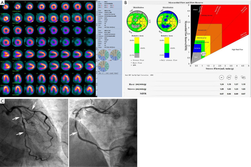Click the MFR value 0.89

(x=236, y=94)
